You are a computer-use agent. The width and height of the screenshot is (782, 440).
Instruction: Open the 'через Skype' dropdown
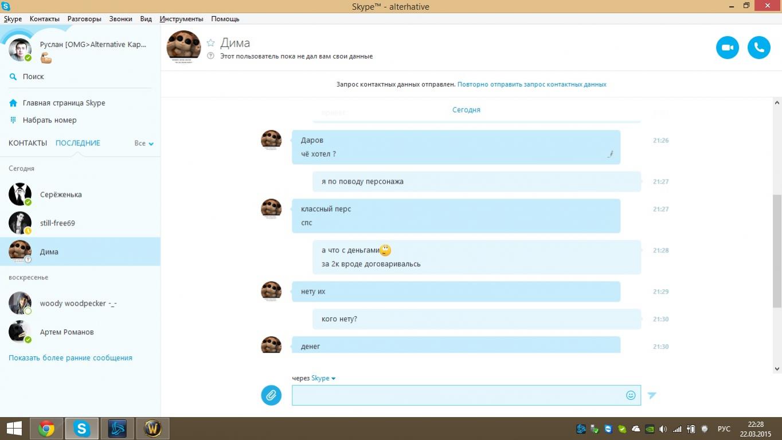pyautogui.click(x=323, y=378)
